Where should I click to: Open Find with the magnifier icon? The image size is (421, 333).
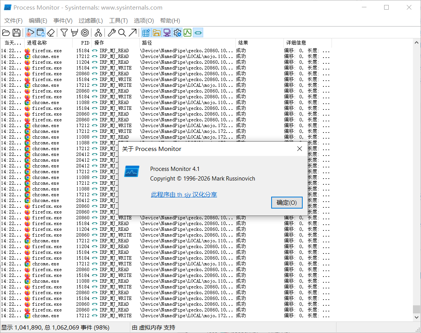(x=122, y=33)
